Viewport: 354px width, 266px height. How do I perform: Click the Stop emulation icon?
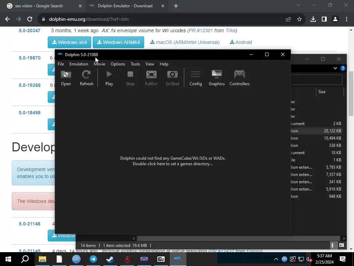coord(130,78)
